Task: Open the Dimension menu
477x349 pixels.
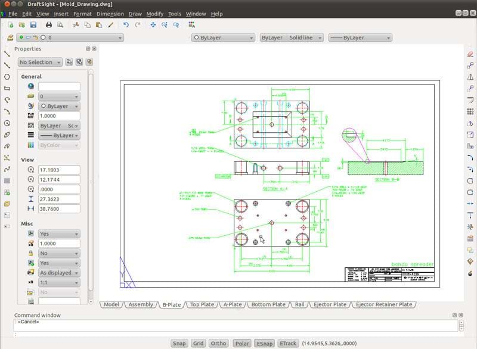Action: [110, 14]
